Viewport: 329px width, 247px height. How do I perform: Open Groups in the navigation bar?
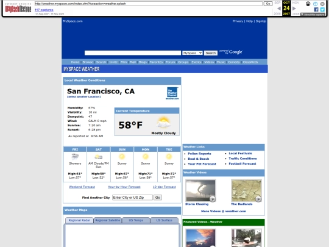(183, 62)
